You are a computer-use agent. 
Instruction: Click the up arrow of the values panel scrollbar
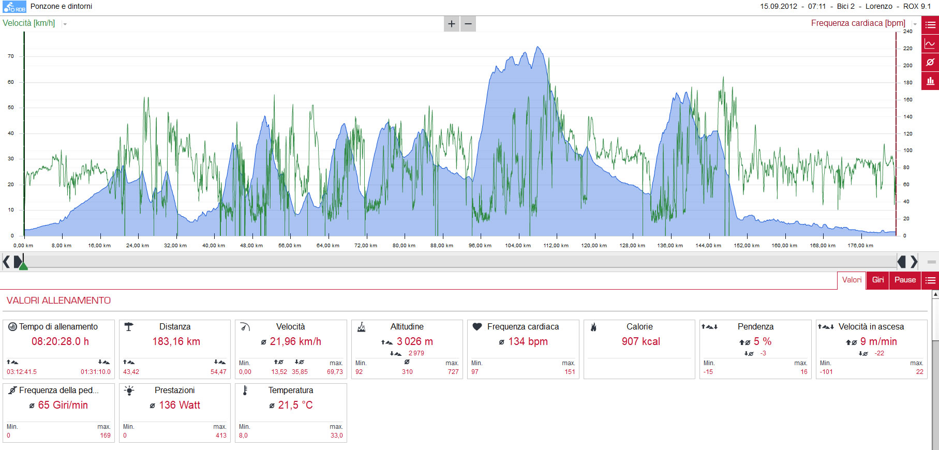coord(935,294)
